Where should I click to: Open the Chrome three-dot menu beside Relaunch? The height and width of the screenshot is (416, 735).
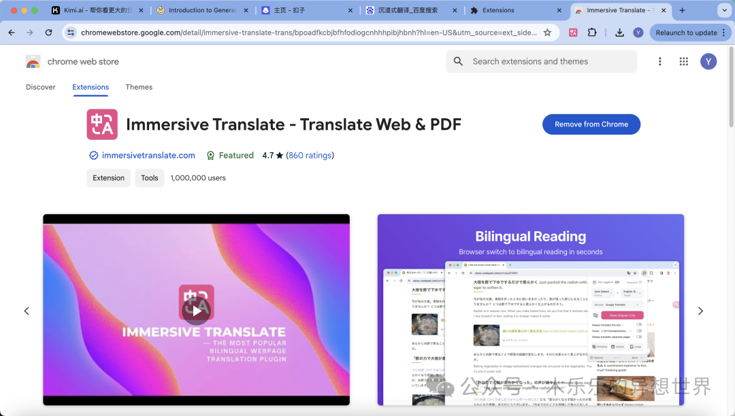pos(724,33)
